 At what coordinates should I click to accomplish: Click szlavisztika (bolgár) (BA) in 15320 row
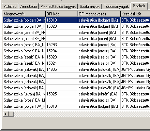pos(99,26)
